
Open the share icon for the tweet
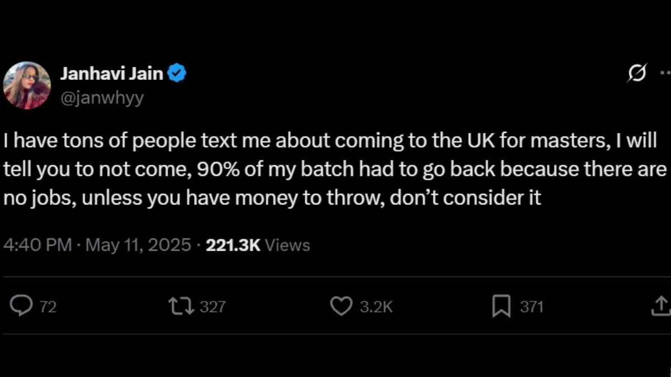click(661, 306)
